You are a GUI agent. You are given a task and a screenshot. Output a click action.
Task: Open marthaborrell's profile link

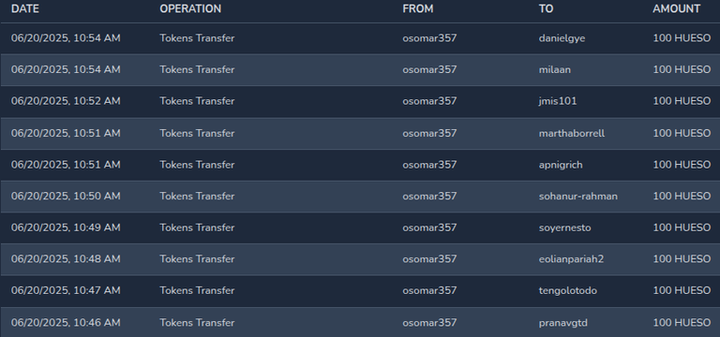tap(572, 133)
